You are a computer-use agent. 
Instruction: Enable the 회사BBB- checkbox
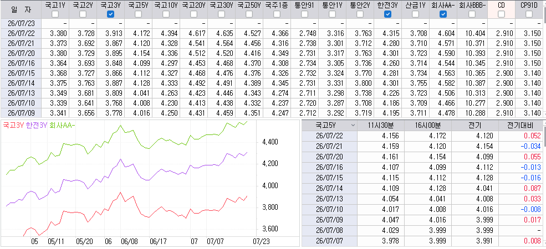point(472,14)
